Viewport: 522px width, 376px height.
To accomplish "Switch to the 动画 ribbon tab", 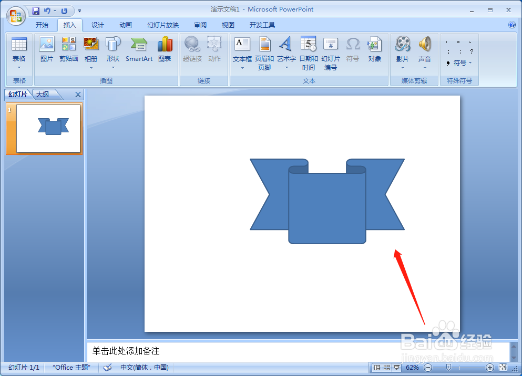I will (126, 25).
